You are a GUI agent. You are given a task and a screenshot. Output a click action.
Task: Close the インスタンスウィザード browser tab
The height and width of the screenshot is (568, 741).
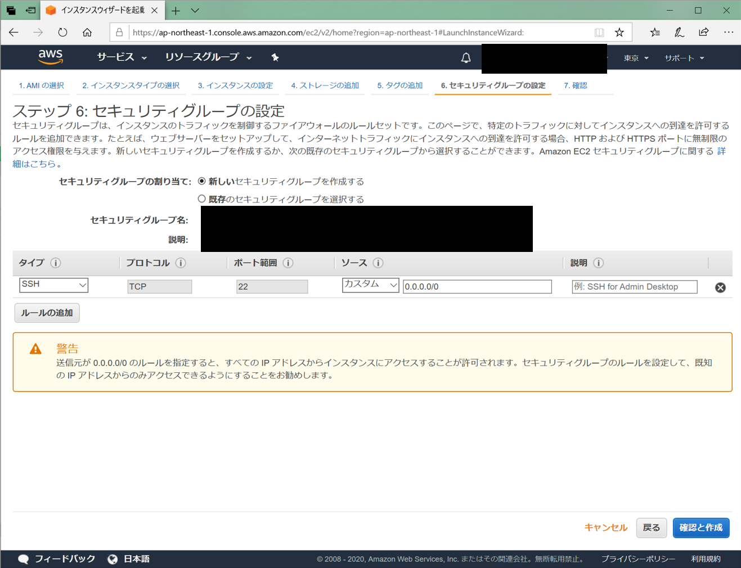point(154,11)
